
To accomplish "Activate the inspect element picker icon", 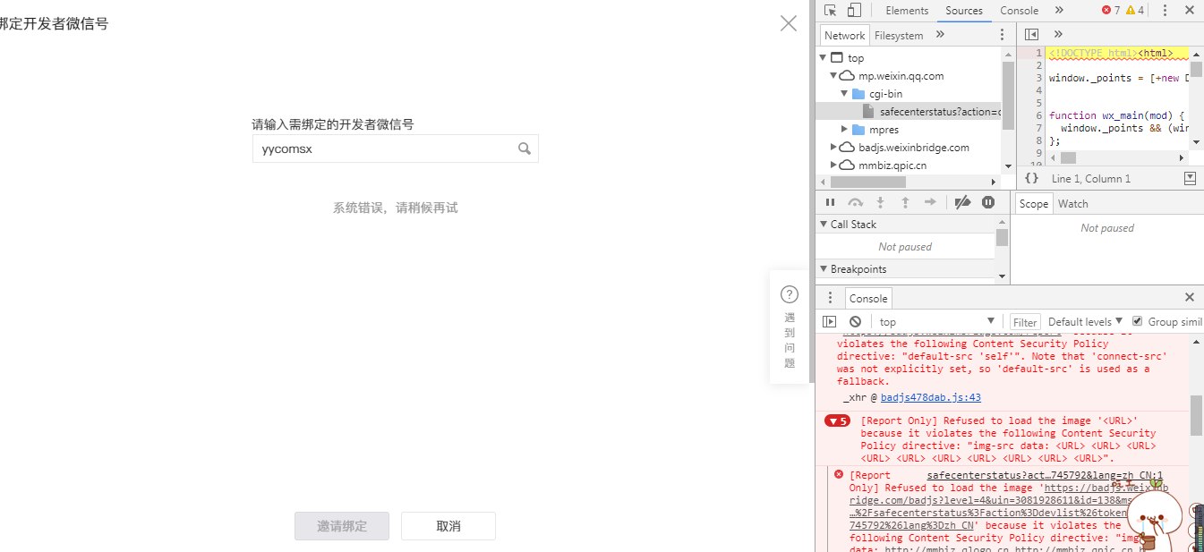I will [831, 11].
